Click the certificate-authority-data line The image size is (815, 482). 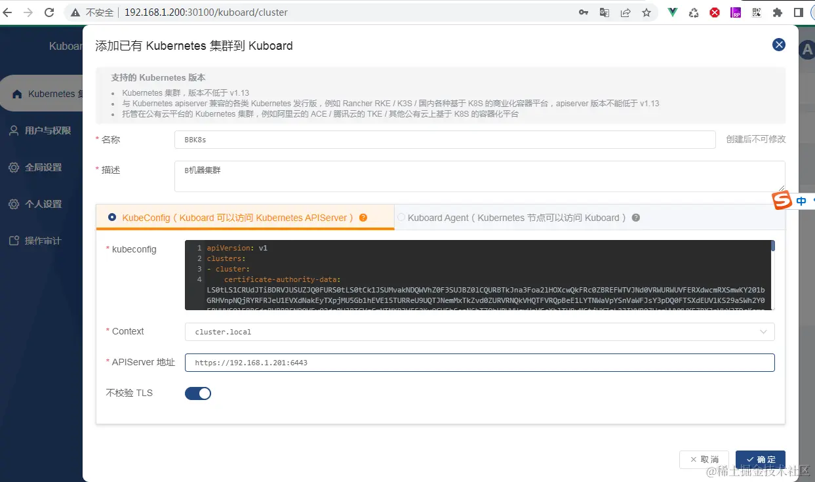click(x=283, y=279)
